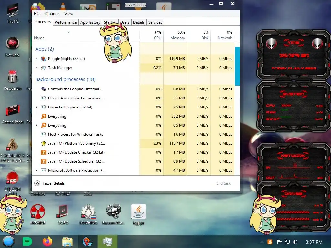Select the "119.9 MB" memory cell
331x248 pixels.
(x=175, y=59)
